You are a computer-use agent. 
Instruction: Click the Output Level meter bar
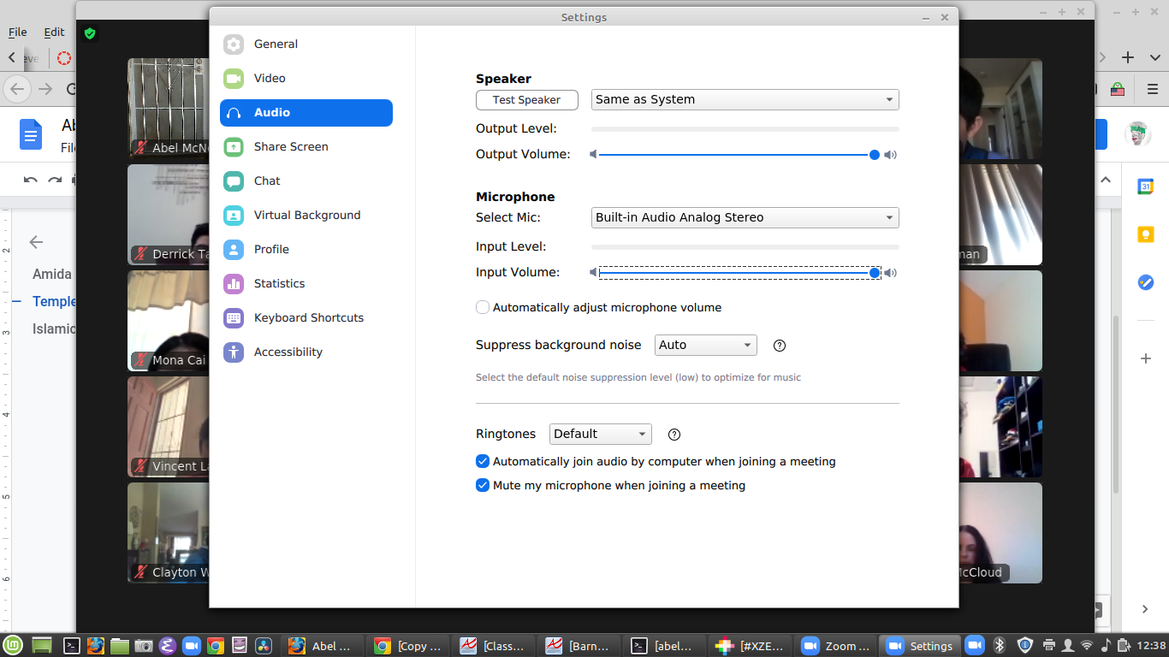click(x=745, y=129)
